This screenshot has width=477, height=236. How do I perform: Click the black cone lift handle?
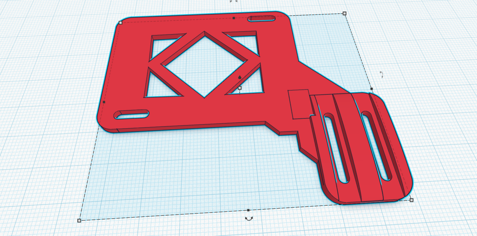[239, 78]
